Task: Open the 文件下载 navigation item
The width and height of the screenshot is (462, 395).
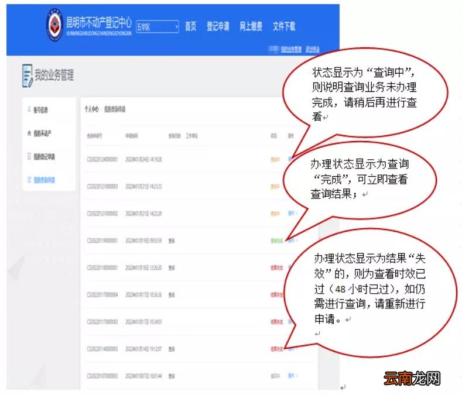Action: click(284, 26)
